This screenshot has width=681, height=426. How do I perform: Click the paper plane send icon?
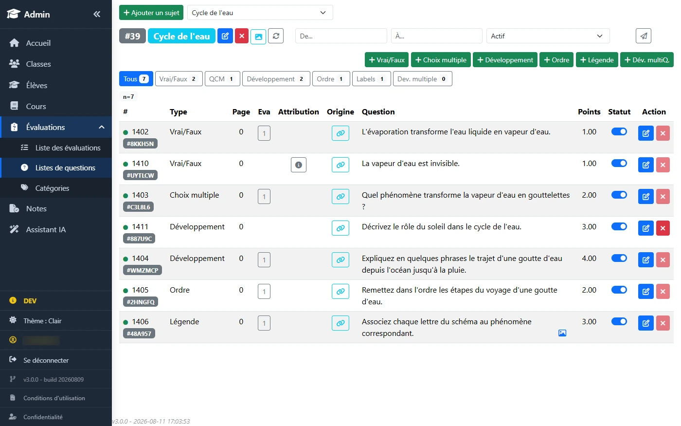[x=644, y=36]
